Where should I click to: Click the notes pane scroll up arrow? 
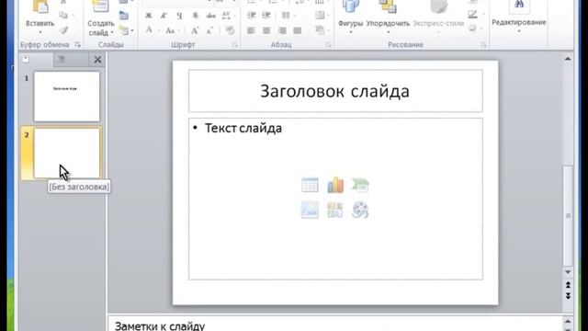click(568, 321)
